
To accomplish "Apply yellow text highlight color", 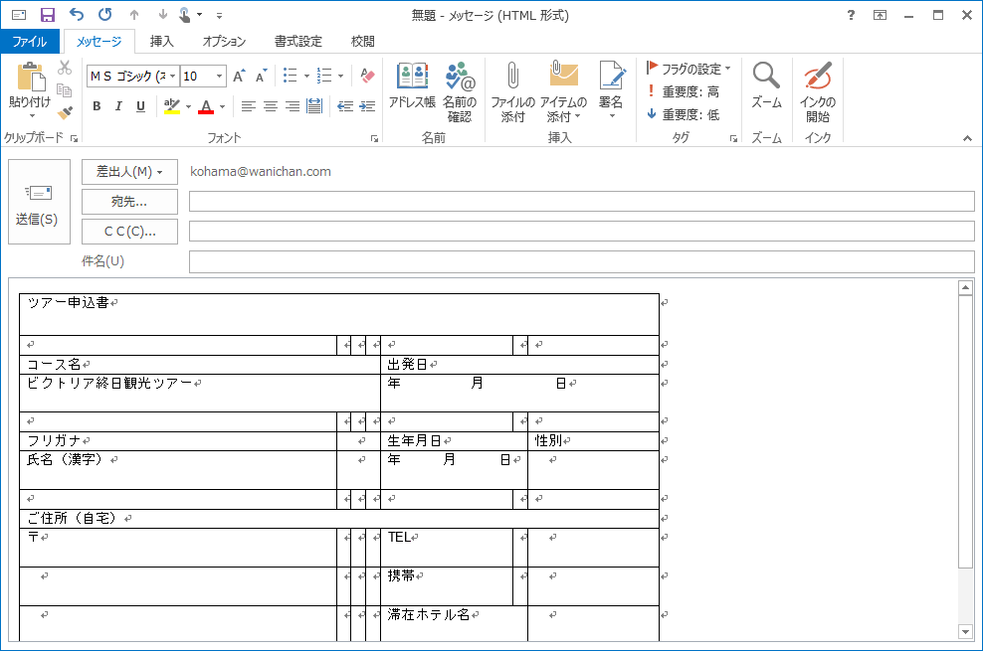I will point(172,106).
